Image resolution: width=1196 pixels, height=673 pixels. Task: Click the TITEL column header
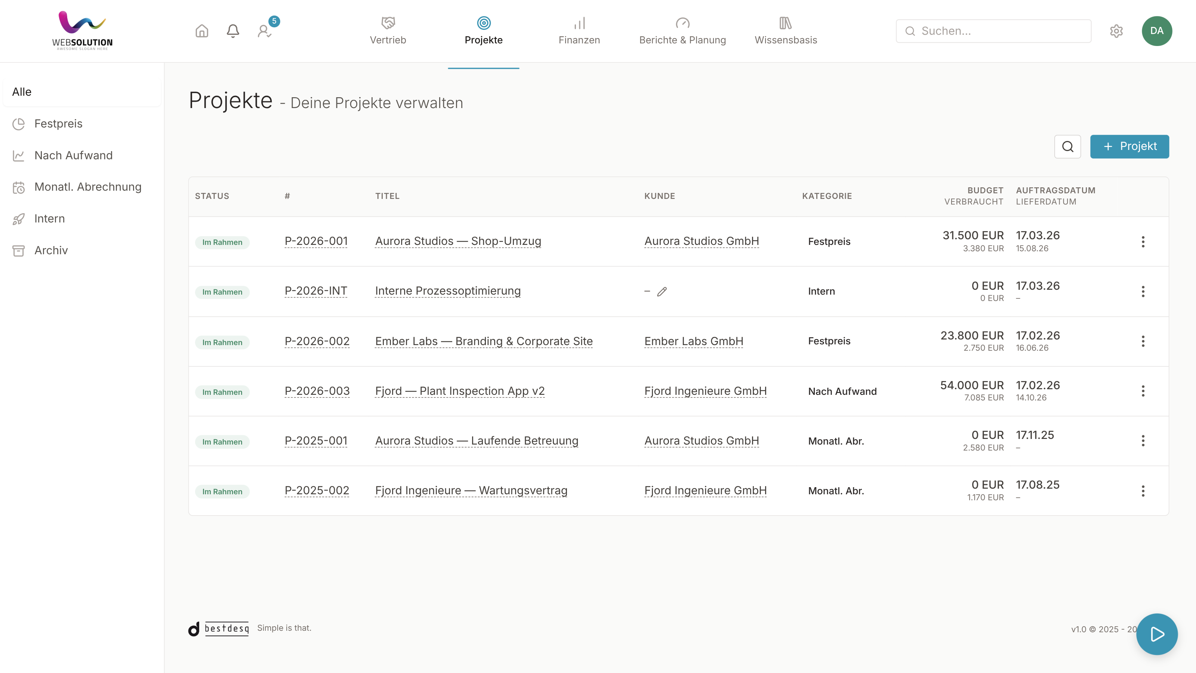(x=387, y=196)
